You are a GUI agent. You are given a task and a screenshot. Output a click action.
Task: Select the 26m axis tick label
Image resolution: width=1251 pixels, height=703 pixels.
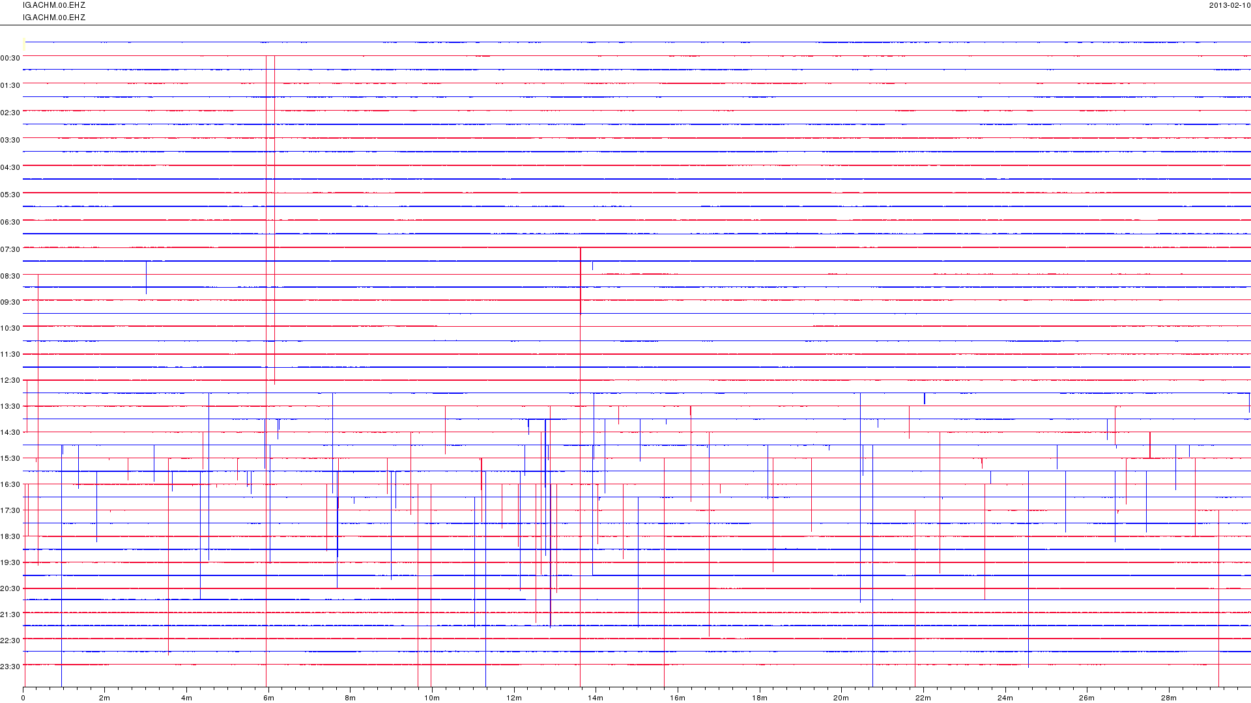1087,698
